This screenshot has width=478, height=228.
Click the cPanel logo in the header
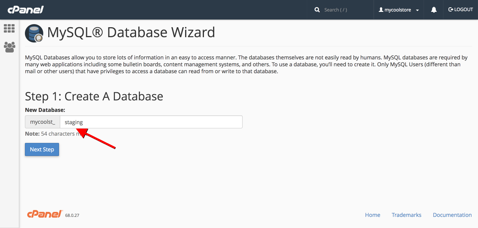point(25,10)
